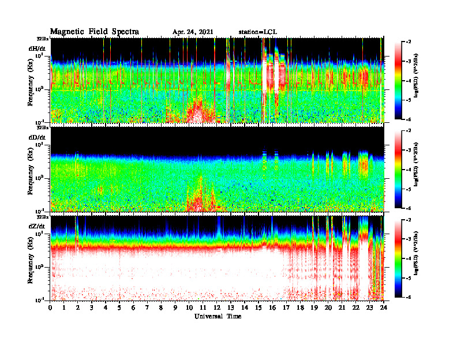Click hour tick label "17" on time axis
The width and height of the screenshot is (457, 353).
click(x=287, y=308)
